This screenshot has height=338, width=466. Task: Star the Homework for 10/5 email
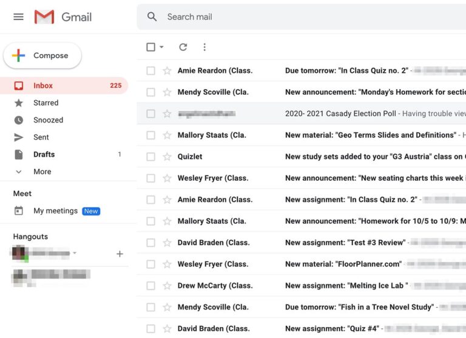click(167, 221)
